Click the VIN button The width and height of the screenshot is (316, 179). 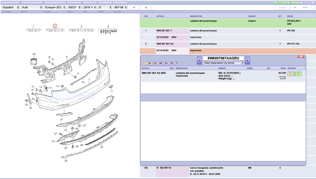click(295, 3)
